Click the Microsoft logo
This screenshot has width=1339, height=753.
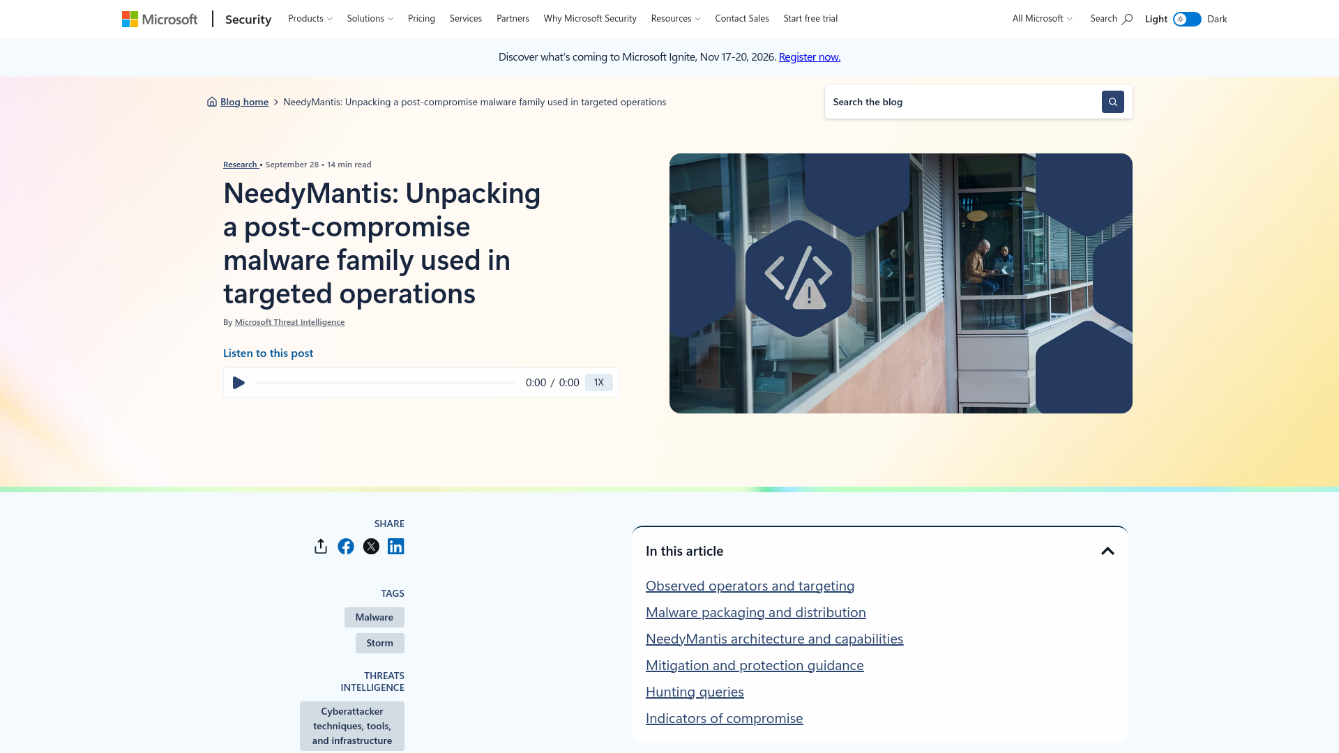pos(160,19)
